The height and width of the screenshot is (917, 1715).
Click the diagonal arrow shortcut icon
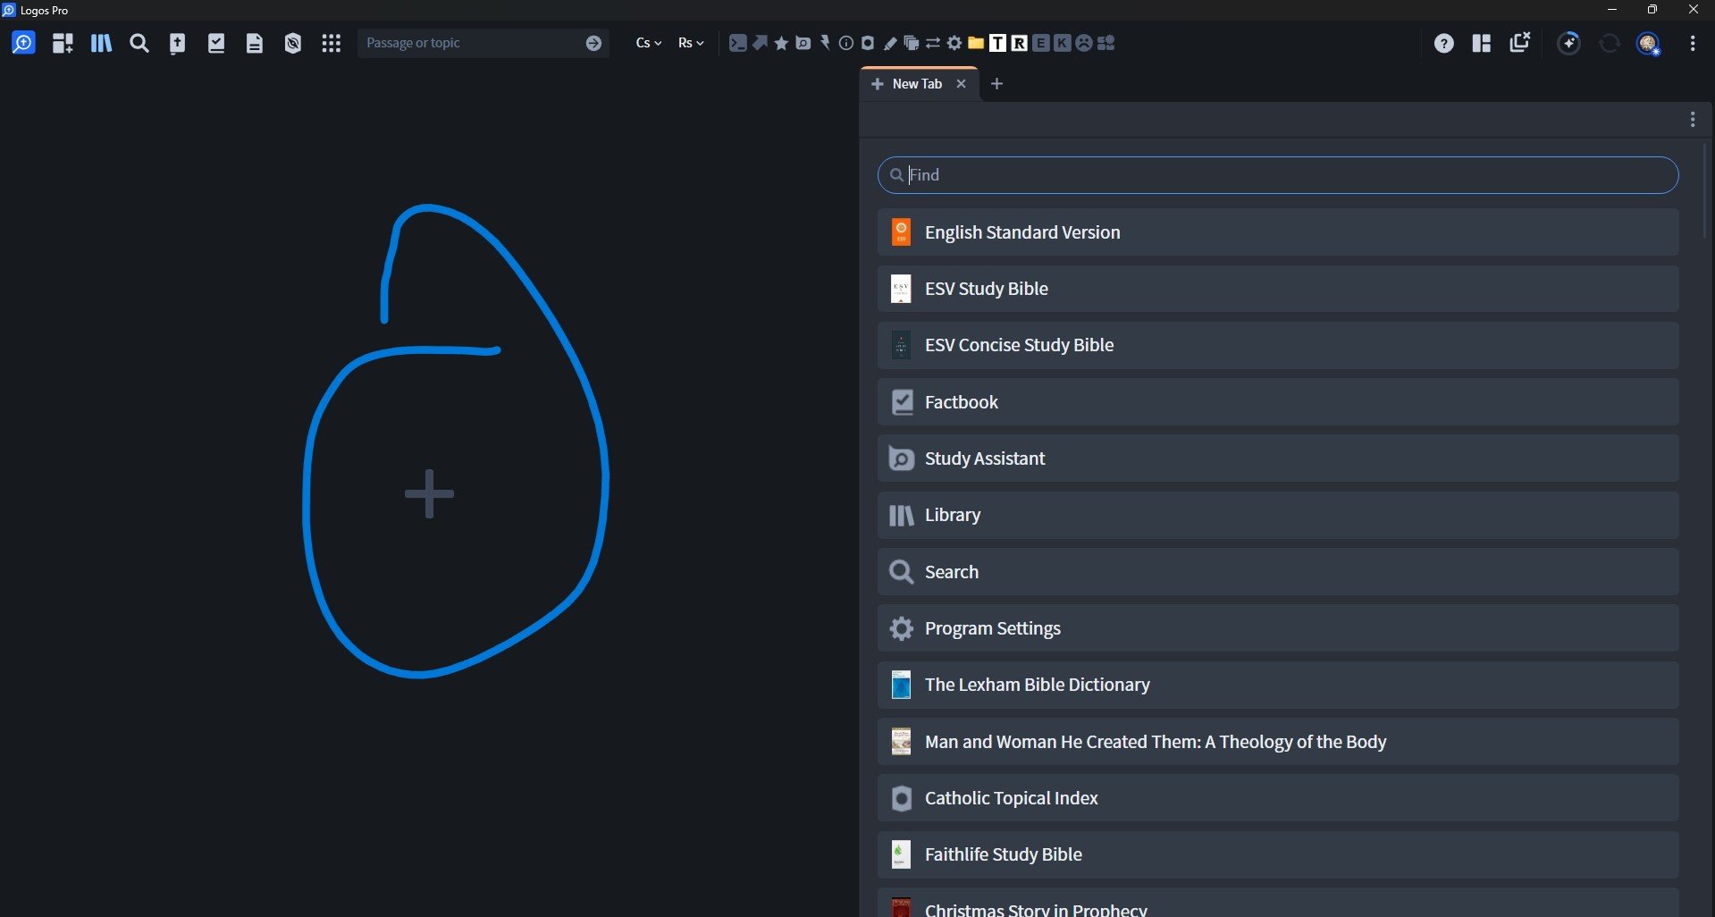click(760, 43)
